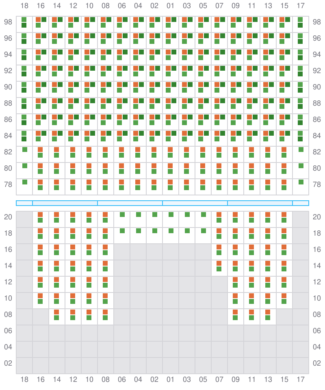Viewport: 325px width, 390px height.
Task: Select green square in lower row 20, column 04
Action: pyautogui.click(x=139, y=214)
